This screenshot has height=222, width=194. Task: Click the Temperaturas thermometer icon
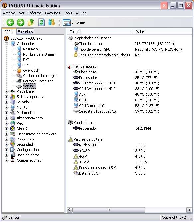[x=70, y=66]
